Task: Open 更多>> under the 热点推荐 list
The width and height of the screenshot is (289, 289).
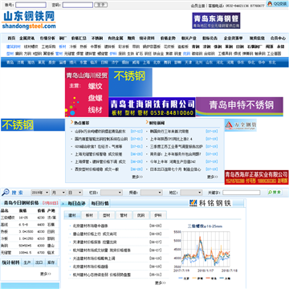Action: (137, 177)
